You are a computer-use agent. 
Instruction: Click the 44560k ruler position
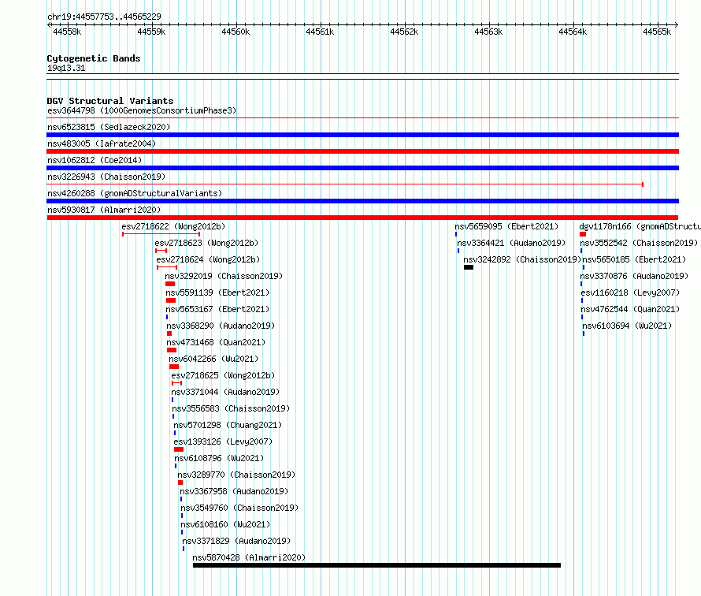click(x=236, y=32)
